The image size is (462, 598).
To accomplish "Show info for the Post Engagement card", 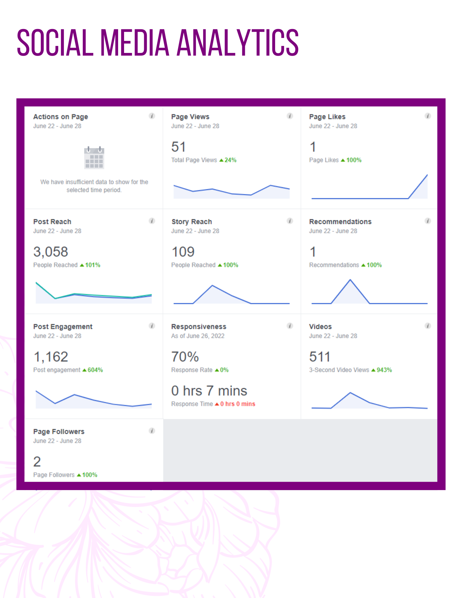I will pos(152,326).
